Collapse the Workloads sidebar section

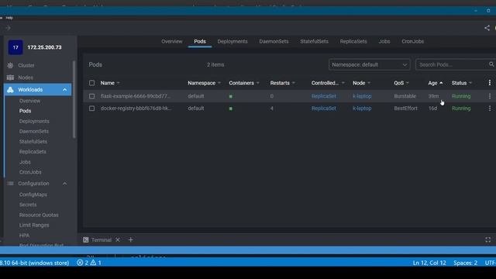coord(65,90)
